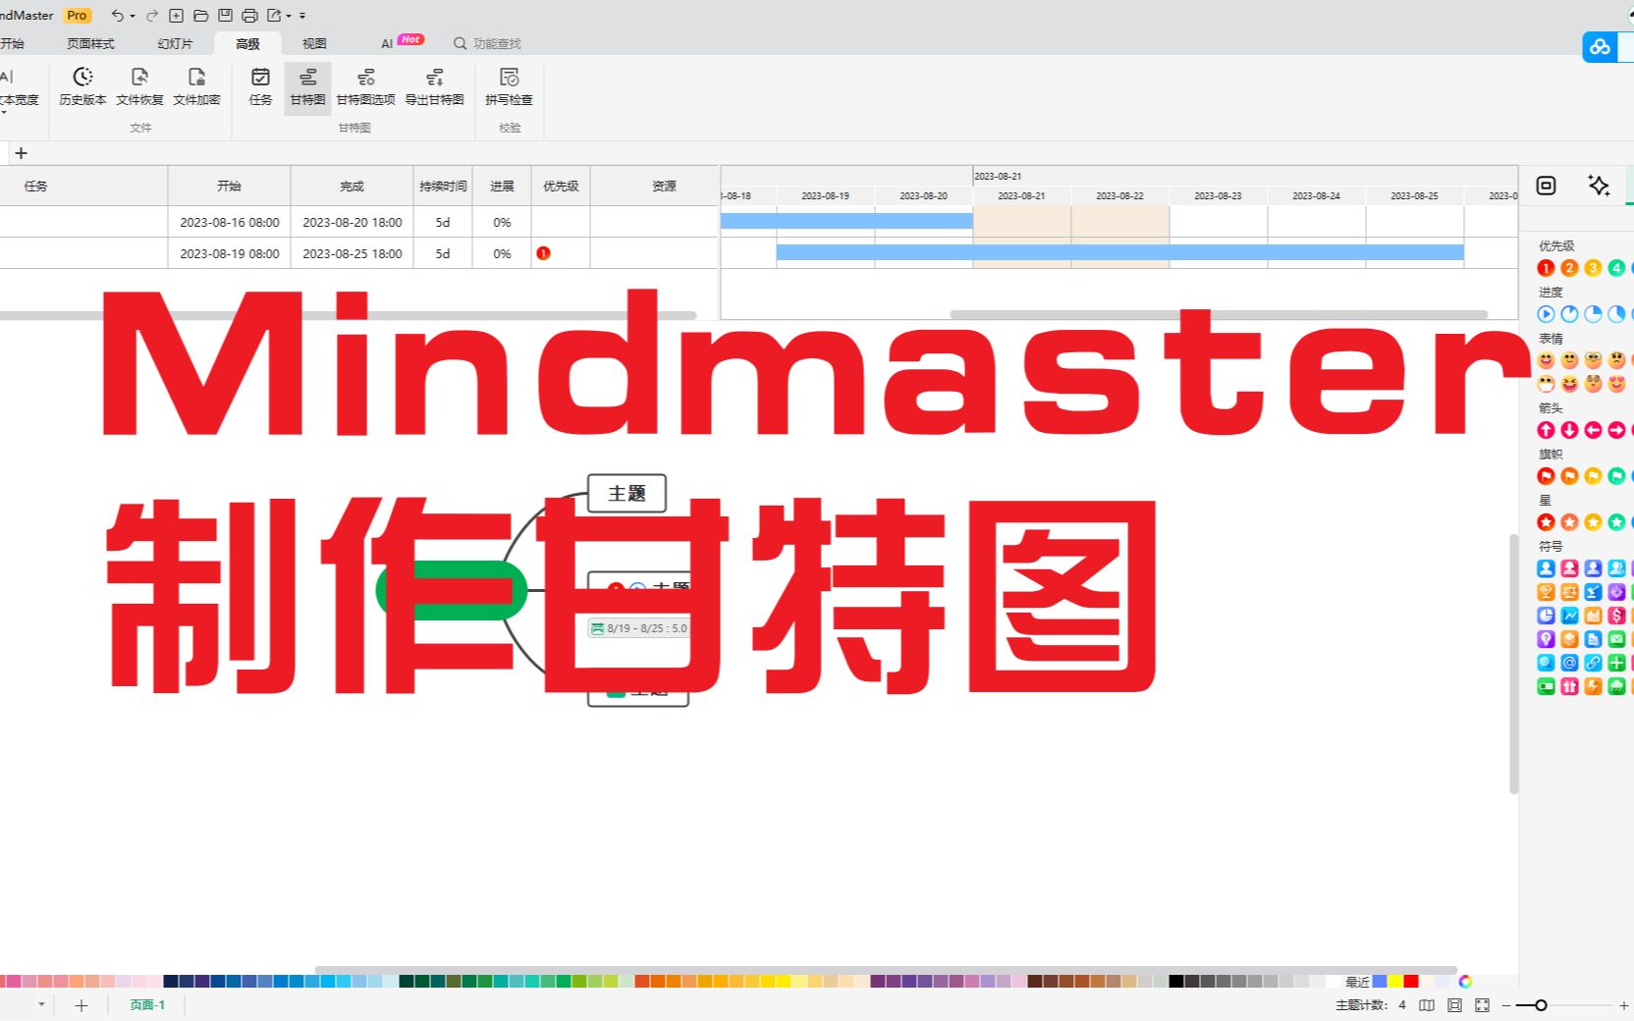Open the 历史版本 history tool
Screen dimensions: 1634x1021
point(82,86)
